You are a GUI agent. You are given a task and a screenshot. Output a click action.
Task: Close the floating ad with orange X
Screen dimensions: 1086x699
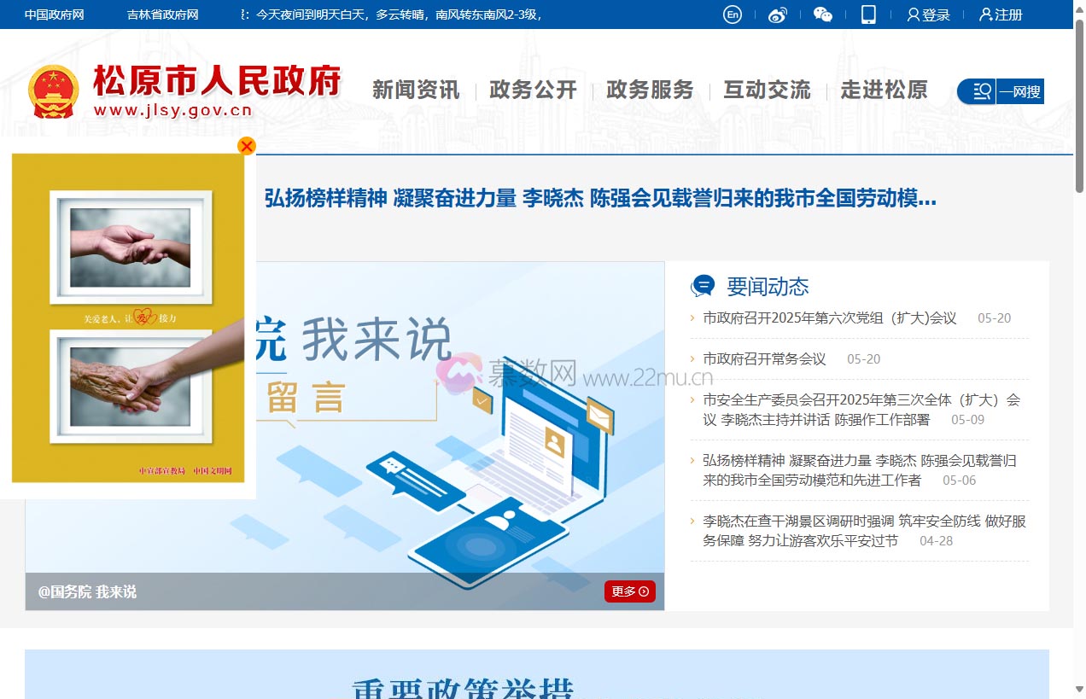tap(247, 146)
